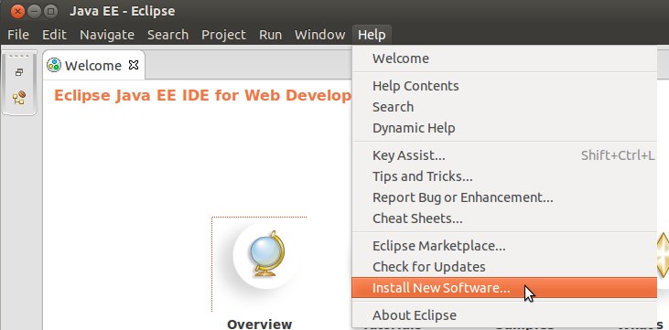Viewport: 669px width, 330px height.
Task: Open the File menu
Action: pos(18,35)
